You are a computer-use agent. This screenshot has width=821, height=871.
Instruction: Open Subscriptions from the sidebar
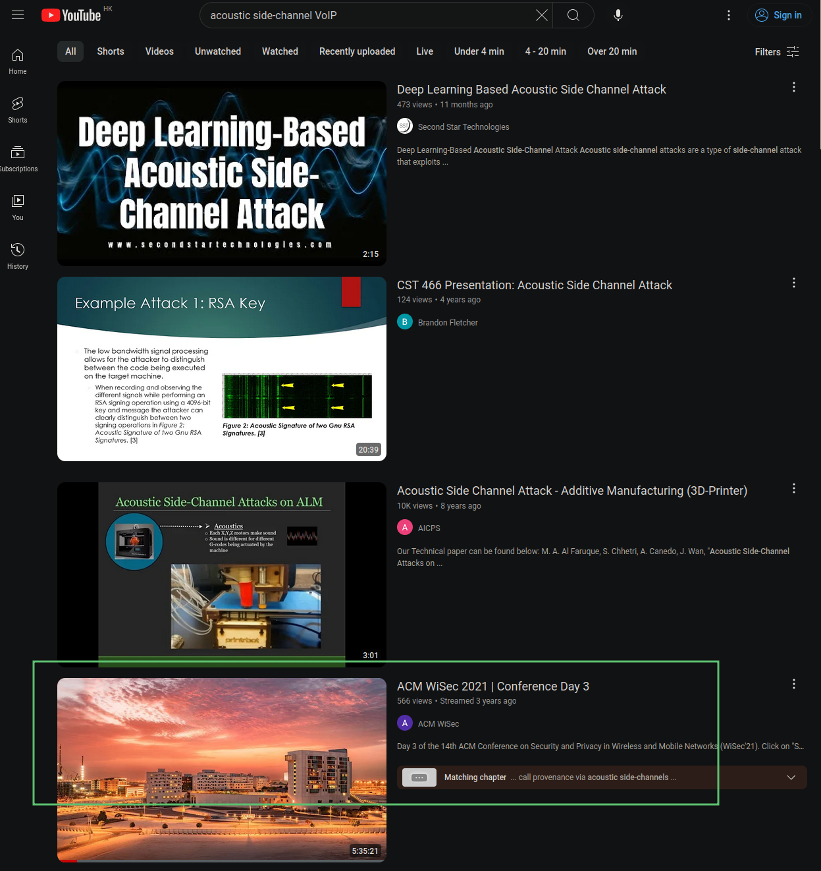pyautogui.click(x=18, y=158)
